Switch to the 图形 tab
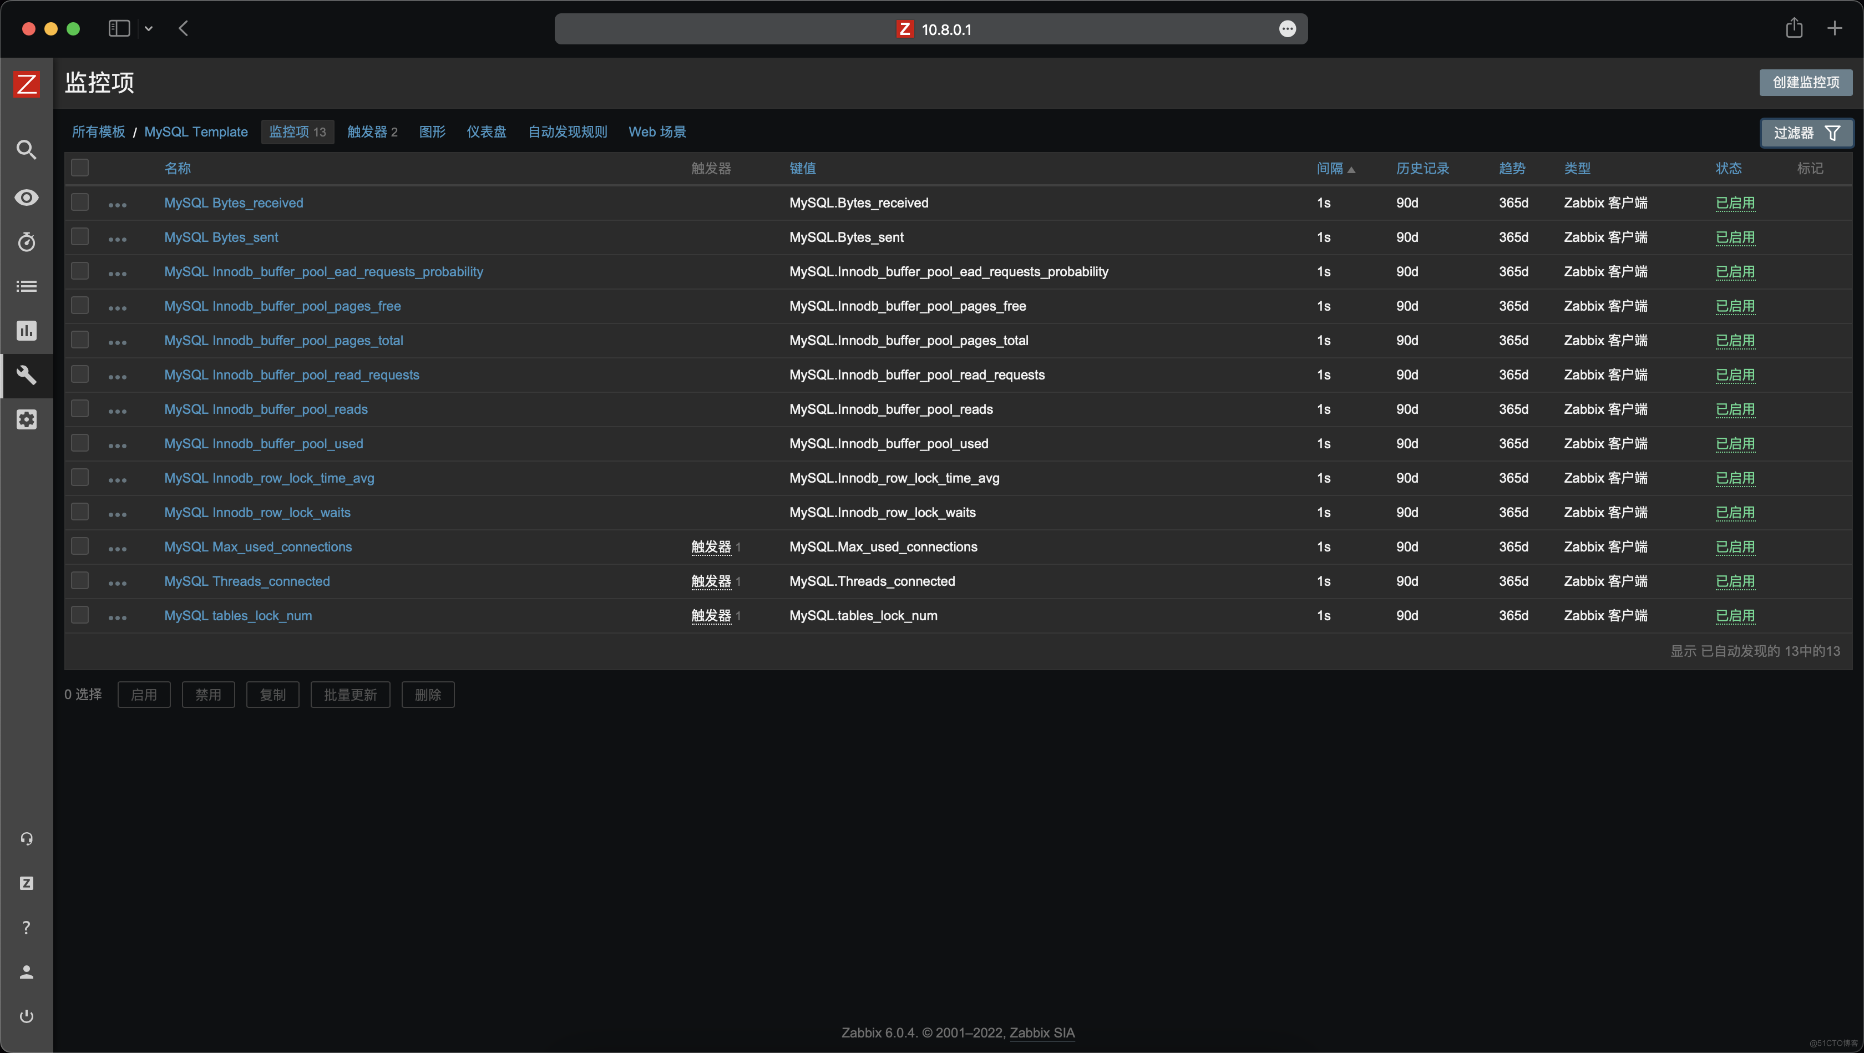1864x1053 pixels. tap(432, 131)
